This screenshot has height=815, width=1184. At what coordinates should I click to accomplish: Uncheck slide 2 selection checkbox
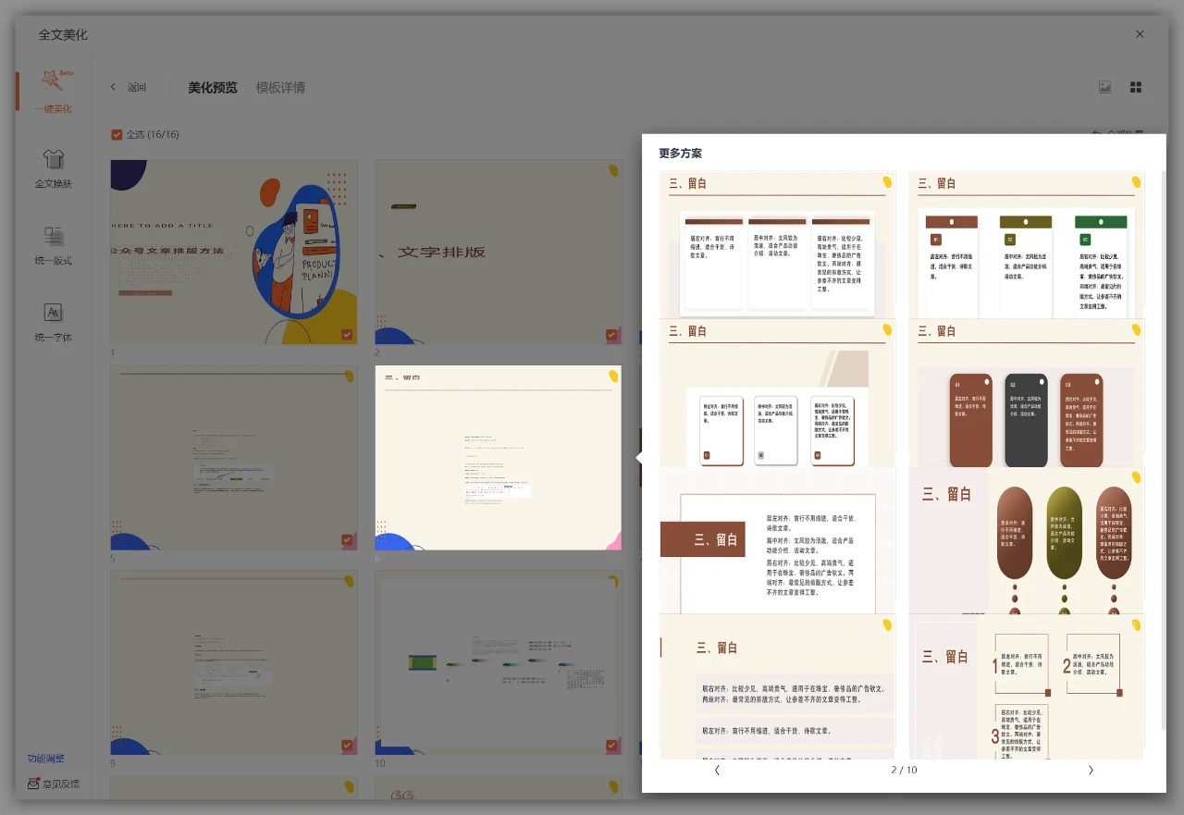pos(611,335)
